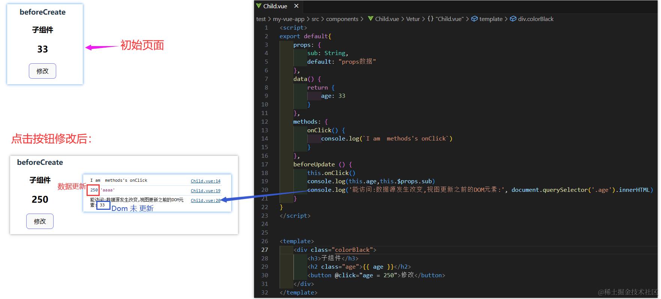Open Child.vue:20 console source link

(x=205, y=200)
